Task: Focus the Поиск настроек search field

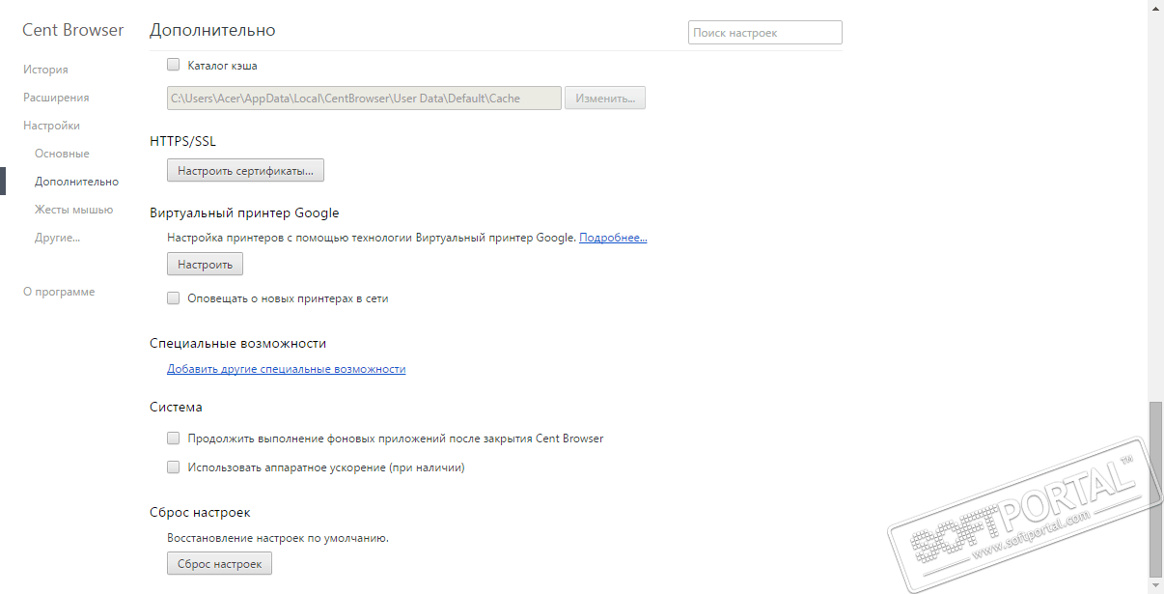Action: click(764, 33)
